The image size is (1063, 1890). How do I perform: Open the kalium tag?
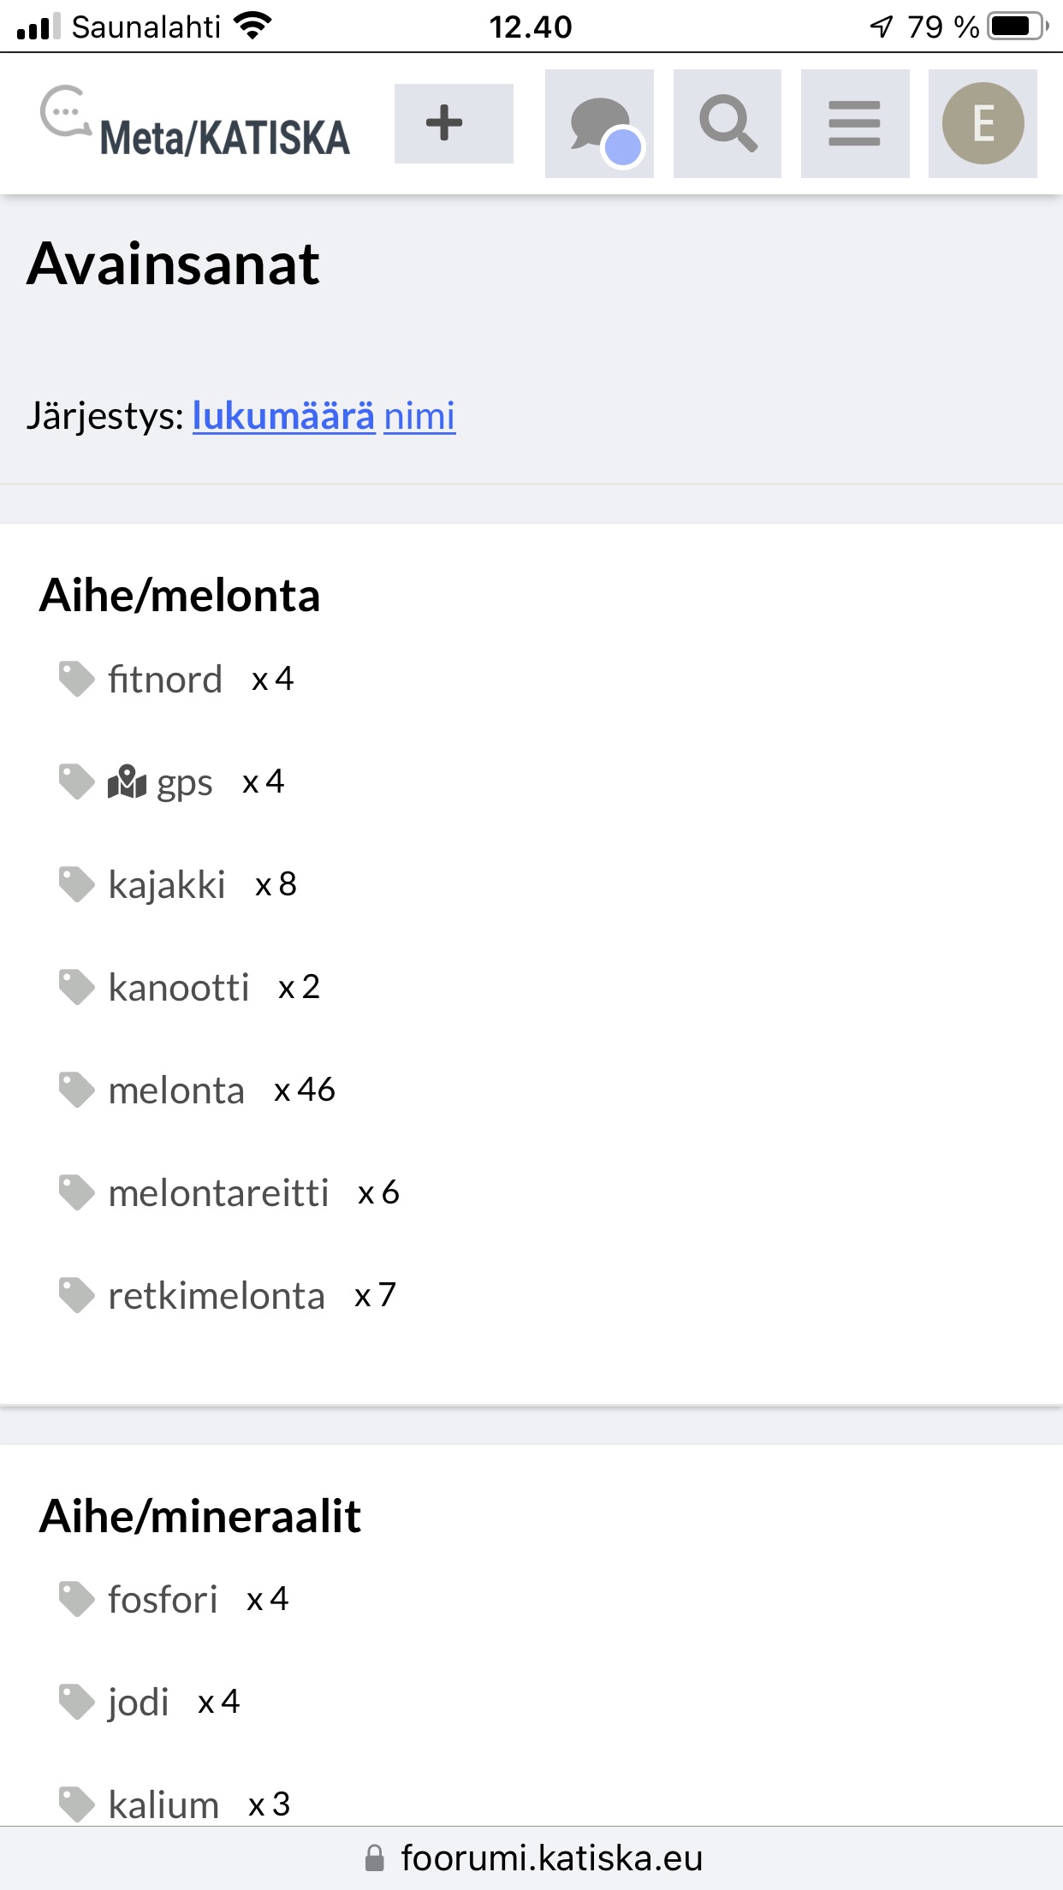163,1804
